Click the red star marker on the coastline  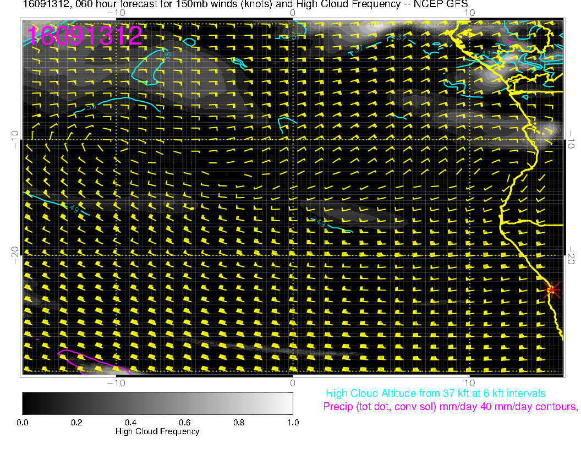tap(551, 289)
